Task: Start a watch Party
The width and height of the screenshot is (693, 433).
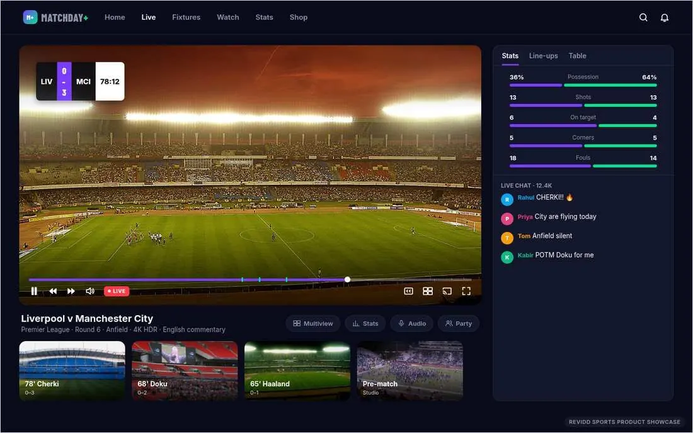Action: pos(459,323)
